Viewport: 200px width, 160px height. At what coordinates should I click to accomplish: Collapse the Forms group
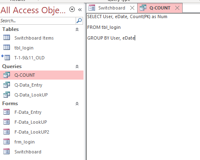[x=77, y=104]
